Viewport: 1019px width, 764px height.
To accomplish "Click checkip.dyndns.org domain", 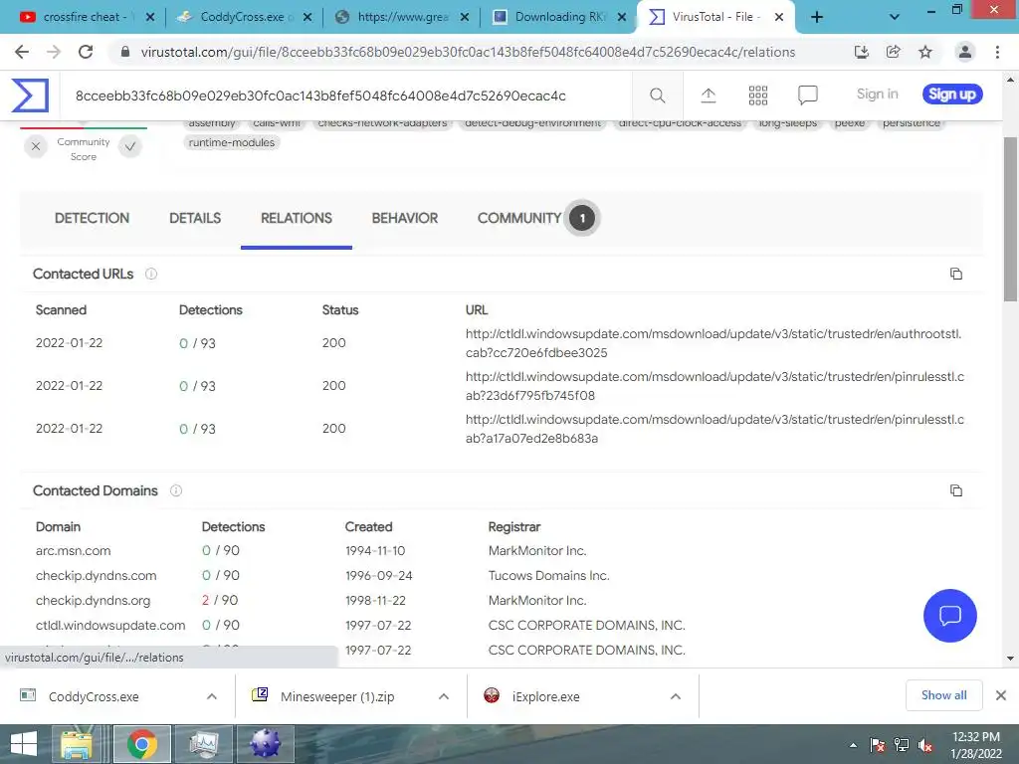I will tap(93, 600).
